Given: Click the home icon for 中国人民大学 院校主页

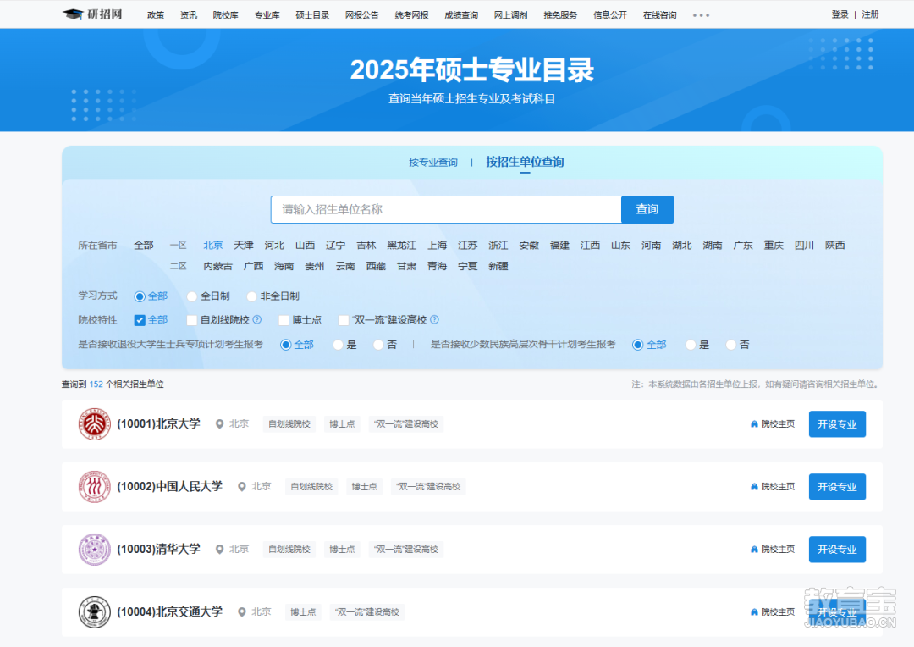Looking at the screenshot, I should tap(754, 487).
